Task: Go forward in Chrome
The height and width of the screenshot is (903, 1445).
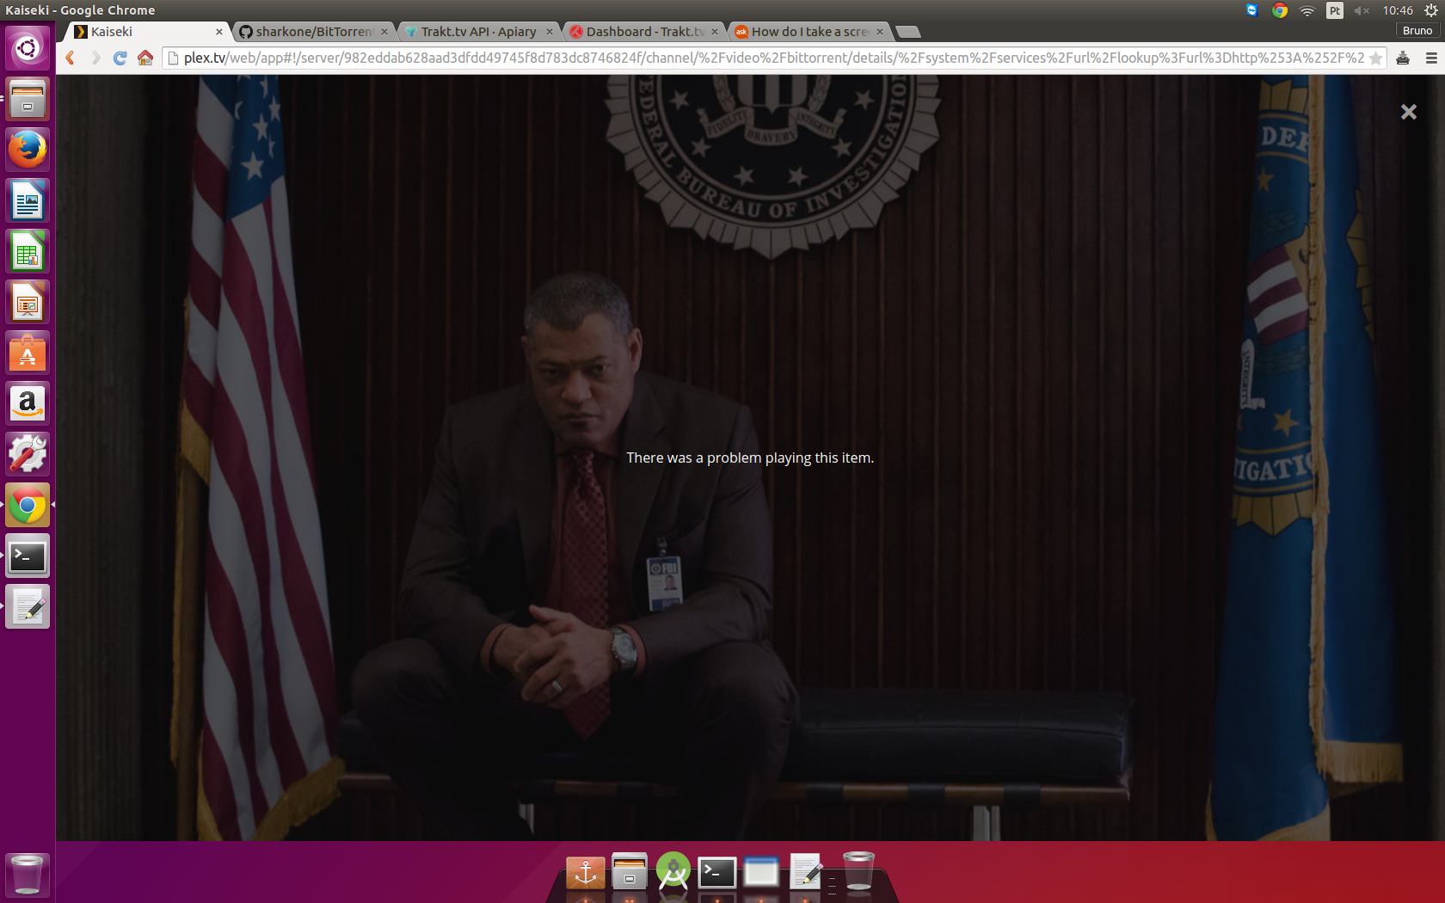Action: click(95, 58)
